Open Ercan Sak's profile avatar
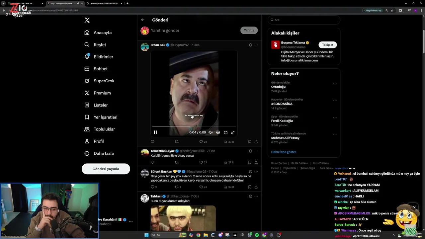 click(145, 47)
